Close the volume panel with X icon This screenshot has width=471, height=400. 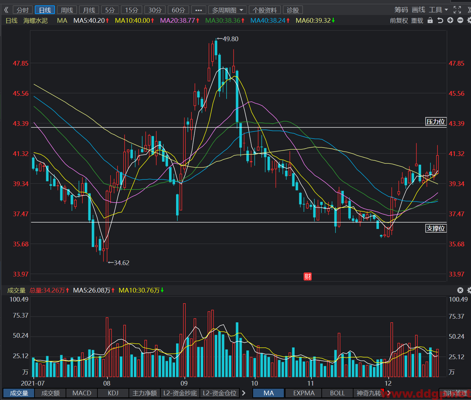click(x=460, y=290)
